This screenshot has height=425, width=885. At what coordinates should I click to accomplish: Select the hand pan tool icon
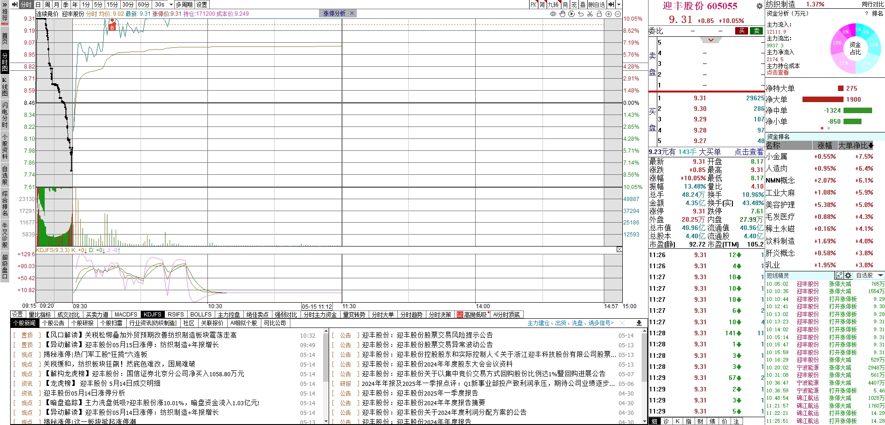click(x=562, y=14)
